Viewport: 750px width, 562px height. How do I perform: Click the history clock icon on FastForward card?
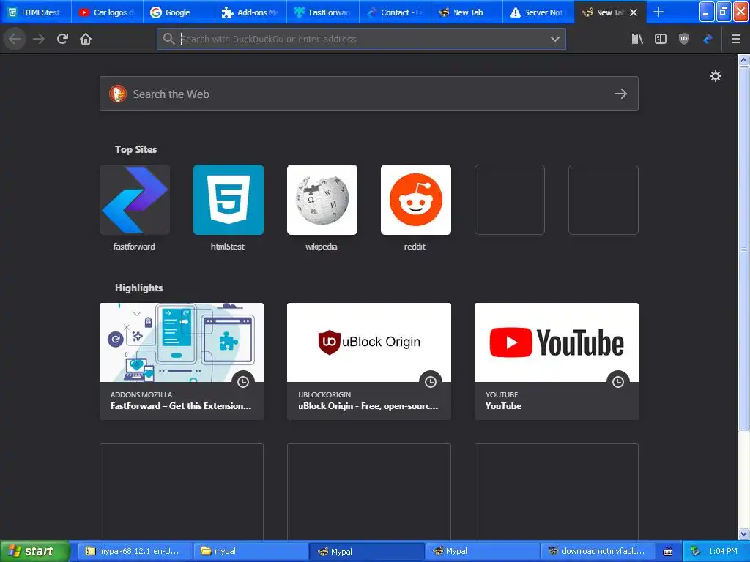(243, 381)
